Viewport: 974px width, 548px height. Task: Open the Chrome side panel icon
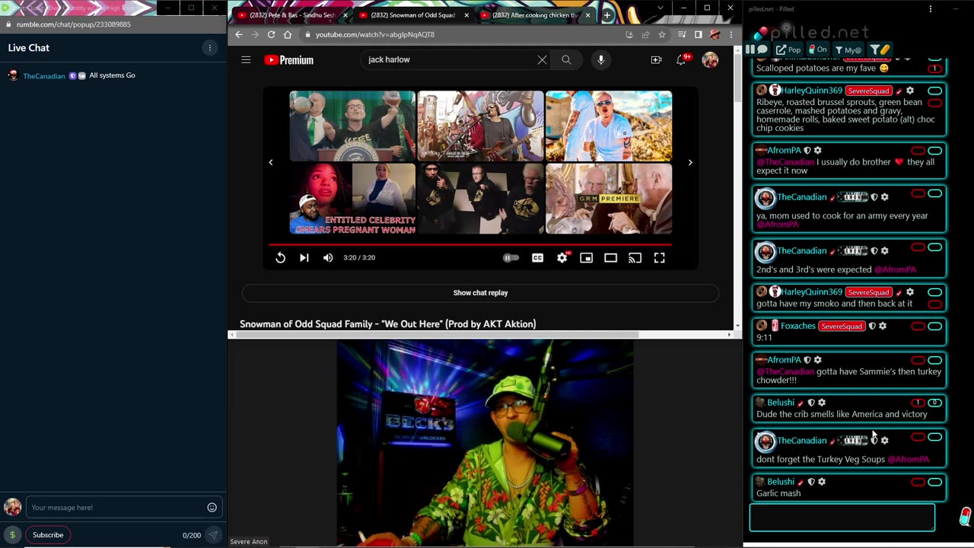click(698, 34)
